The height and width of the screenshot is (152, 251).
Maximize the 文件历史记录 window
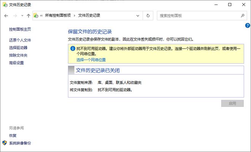click(230, 5)
